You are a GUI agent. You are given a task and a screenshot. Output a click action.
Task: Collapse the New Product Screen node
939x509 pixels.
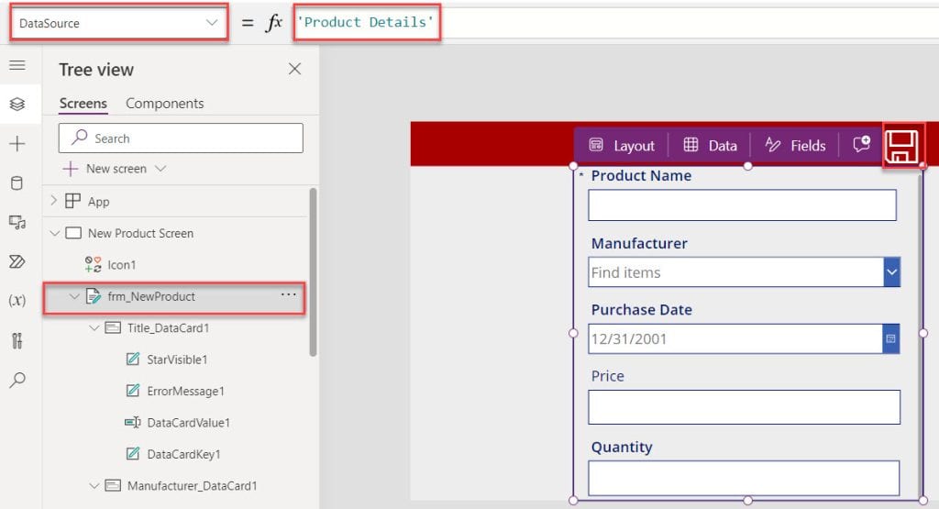tap(55, 233)
